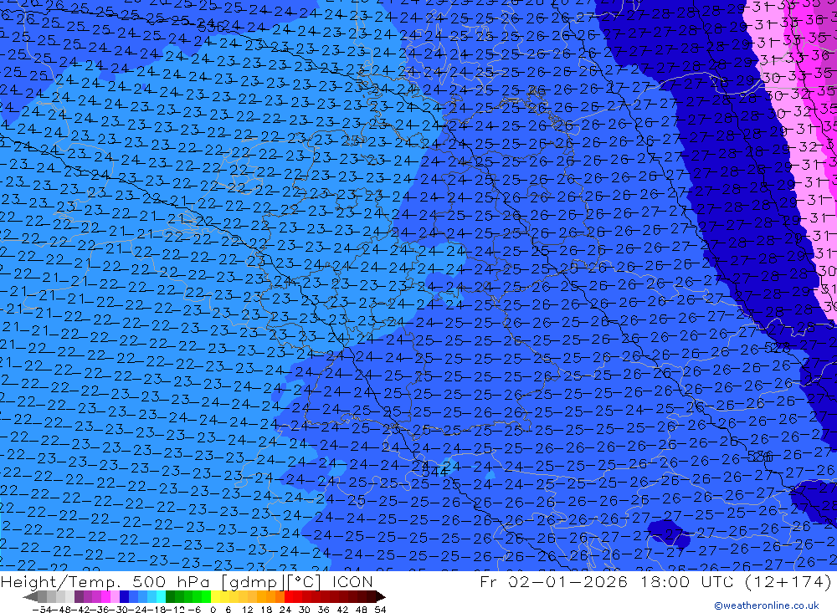This screenshot has width=837, height=613.
Task: Click the '0' legend scale label
Action: tap(213, 610)
